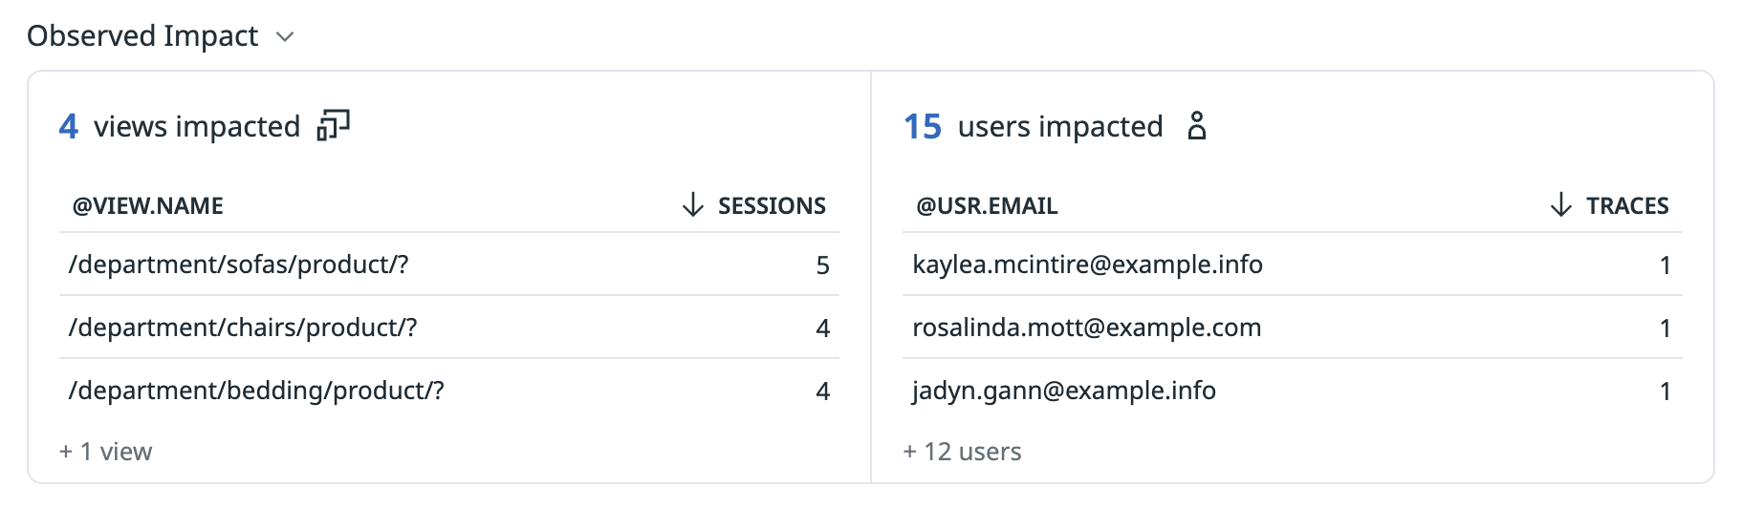Click the "15 users impacted" heading
Viewport: 1742px width, 508px height.
pyautogui.click(x=1033, y=126)
